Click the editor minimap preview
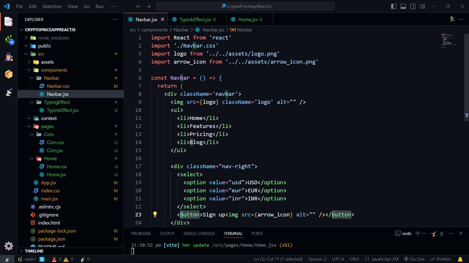 coord(449,41)
